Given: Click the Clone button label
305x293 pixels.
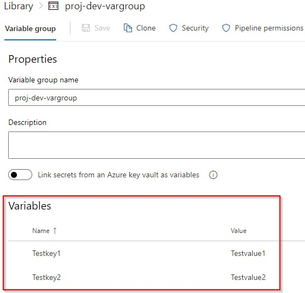Looking at the screenshot, I should point(146,28).
